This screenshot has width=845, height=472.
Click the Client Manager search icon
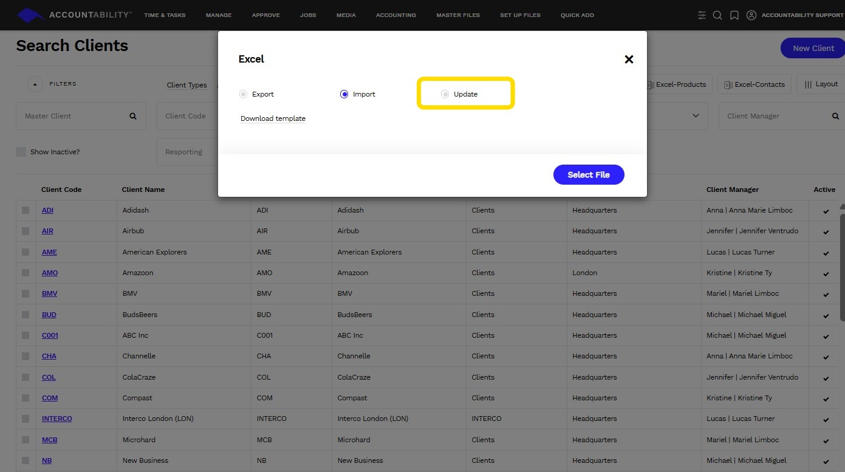point(836,116)
